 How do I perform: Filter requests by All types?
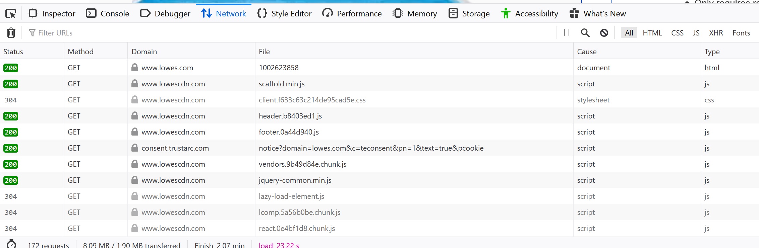tap(629, 33)
